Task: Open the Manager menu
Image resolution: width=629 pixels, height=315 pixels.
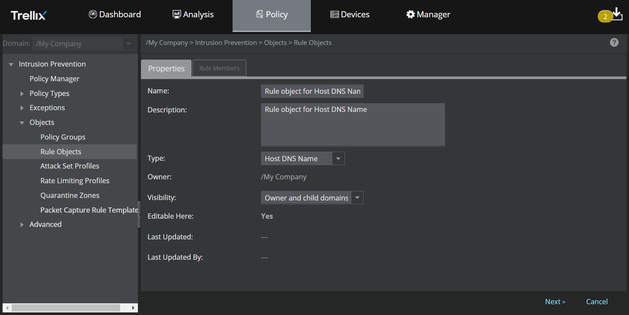Action: click(x=428, y=14)
